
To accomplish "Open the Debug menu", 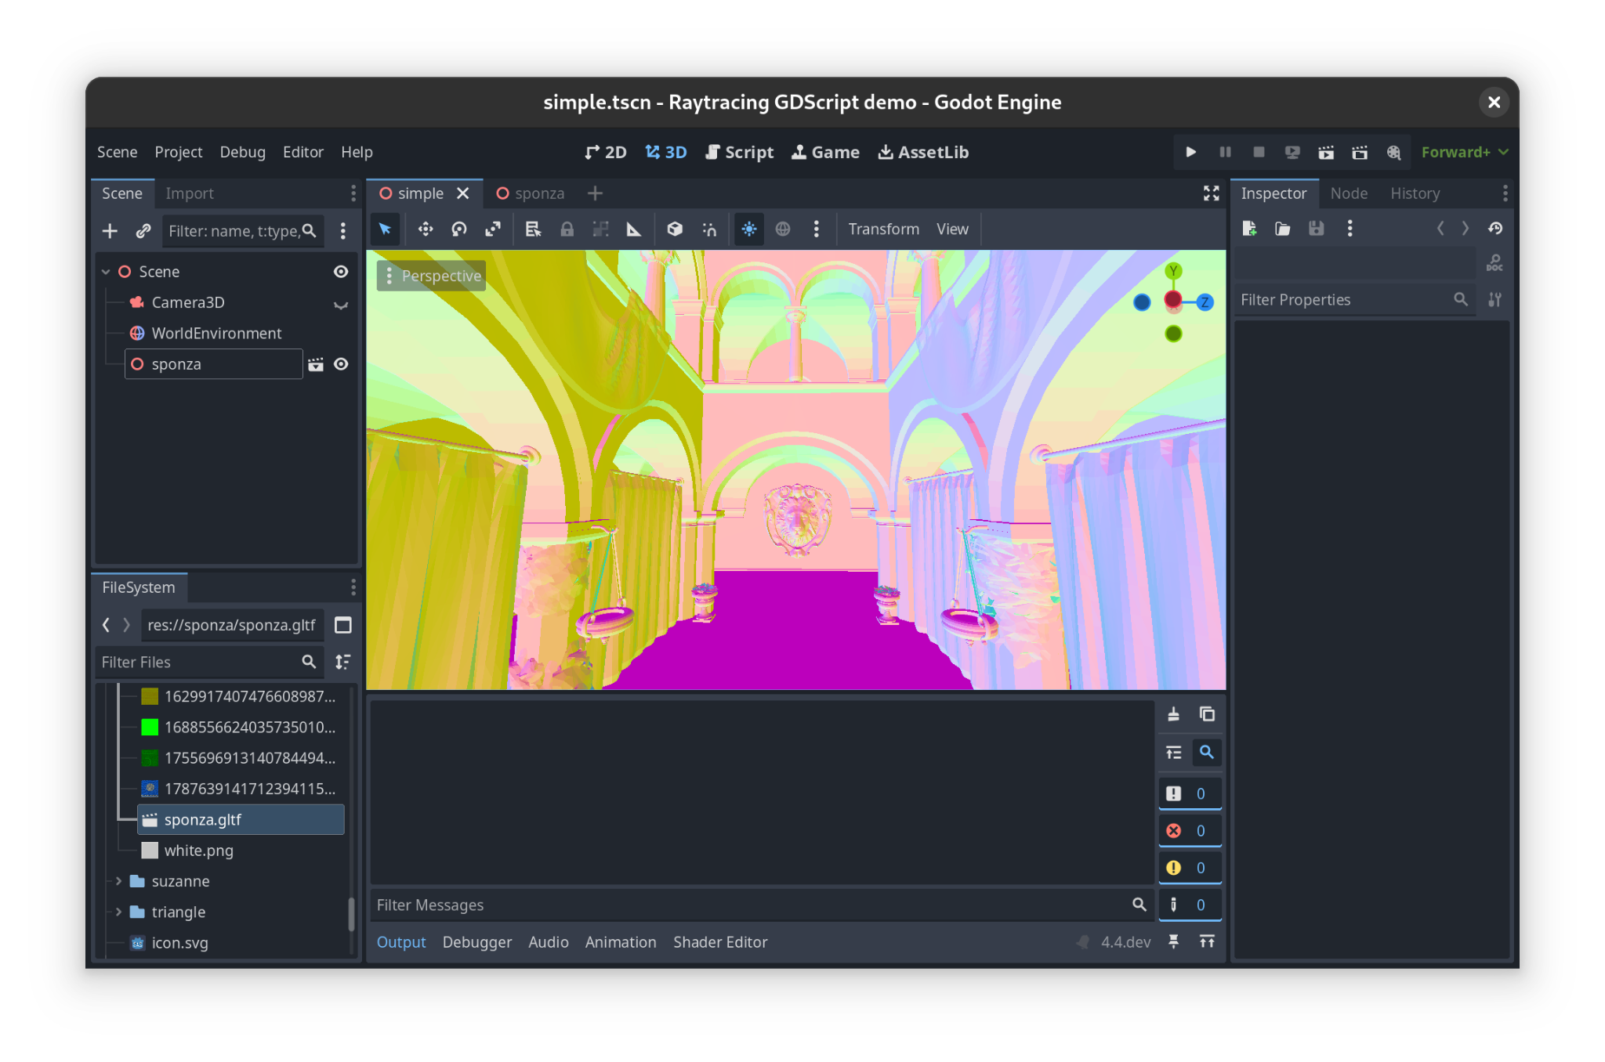I will 242,152.
